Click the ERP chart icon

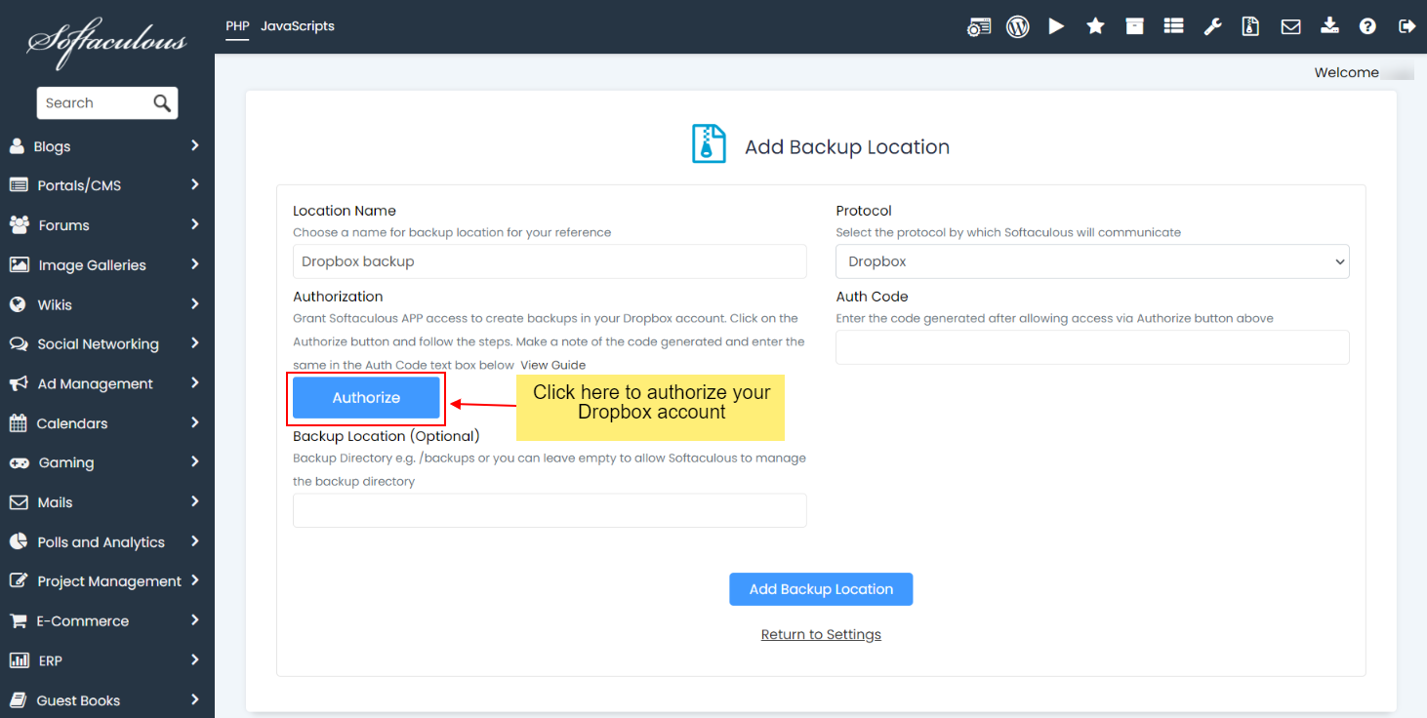point(19,660)
